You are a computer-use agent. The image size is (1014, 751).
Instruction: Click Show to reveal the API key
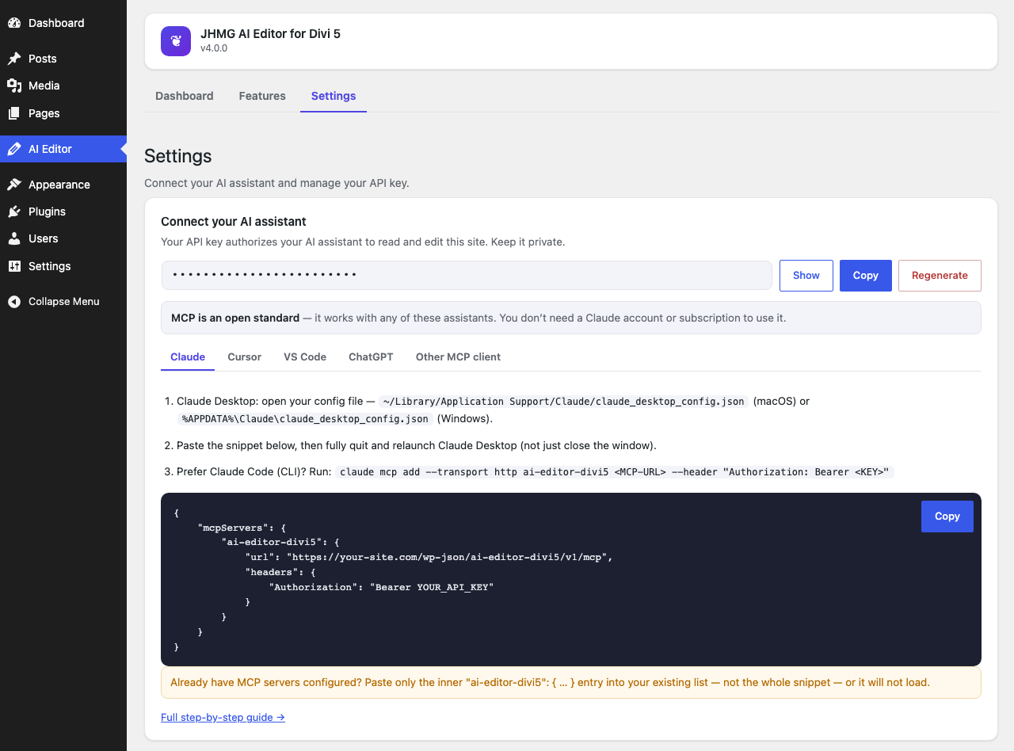coord(806,276)
